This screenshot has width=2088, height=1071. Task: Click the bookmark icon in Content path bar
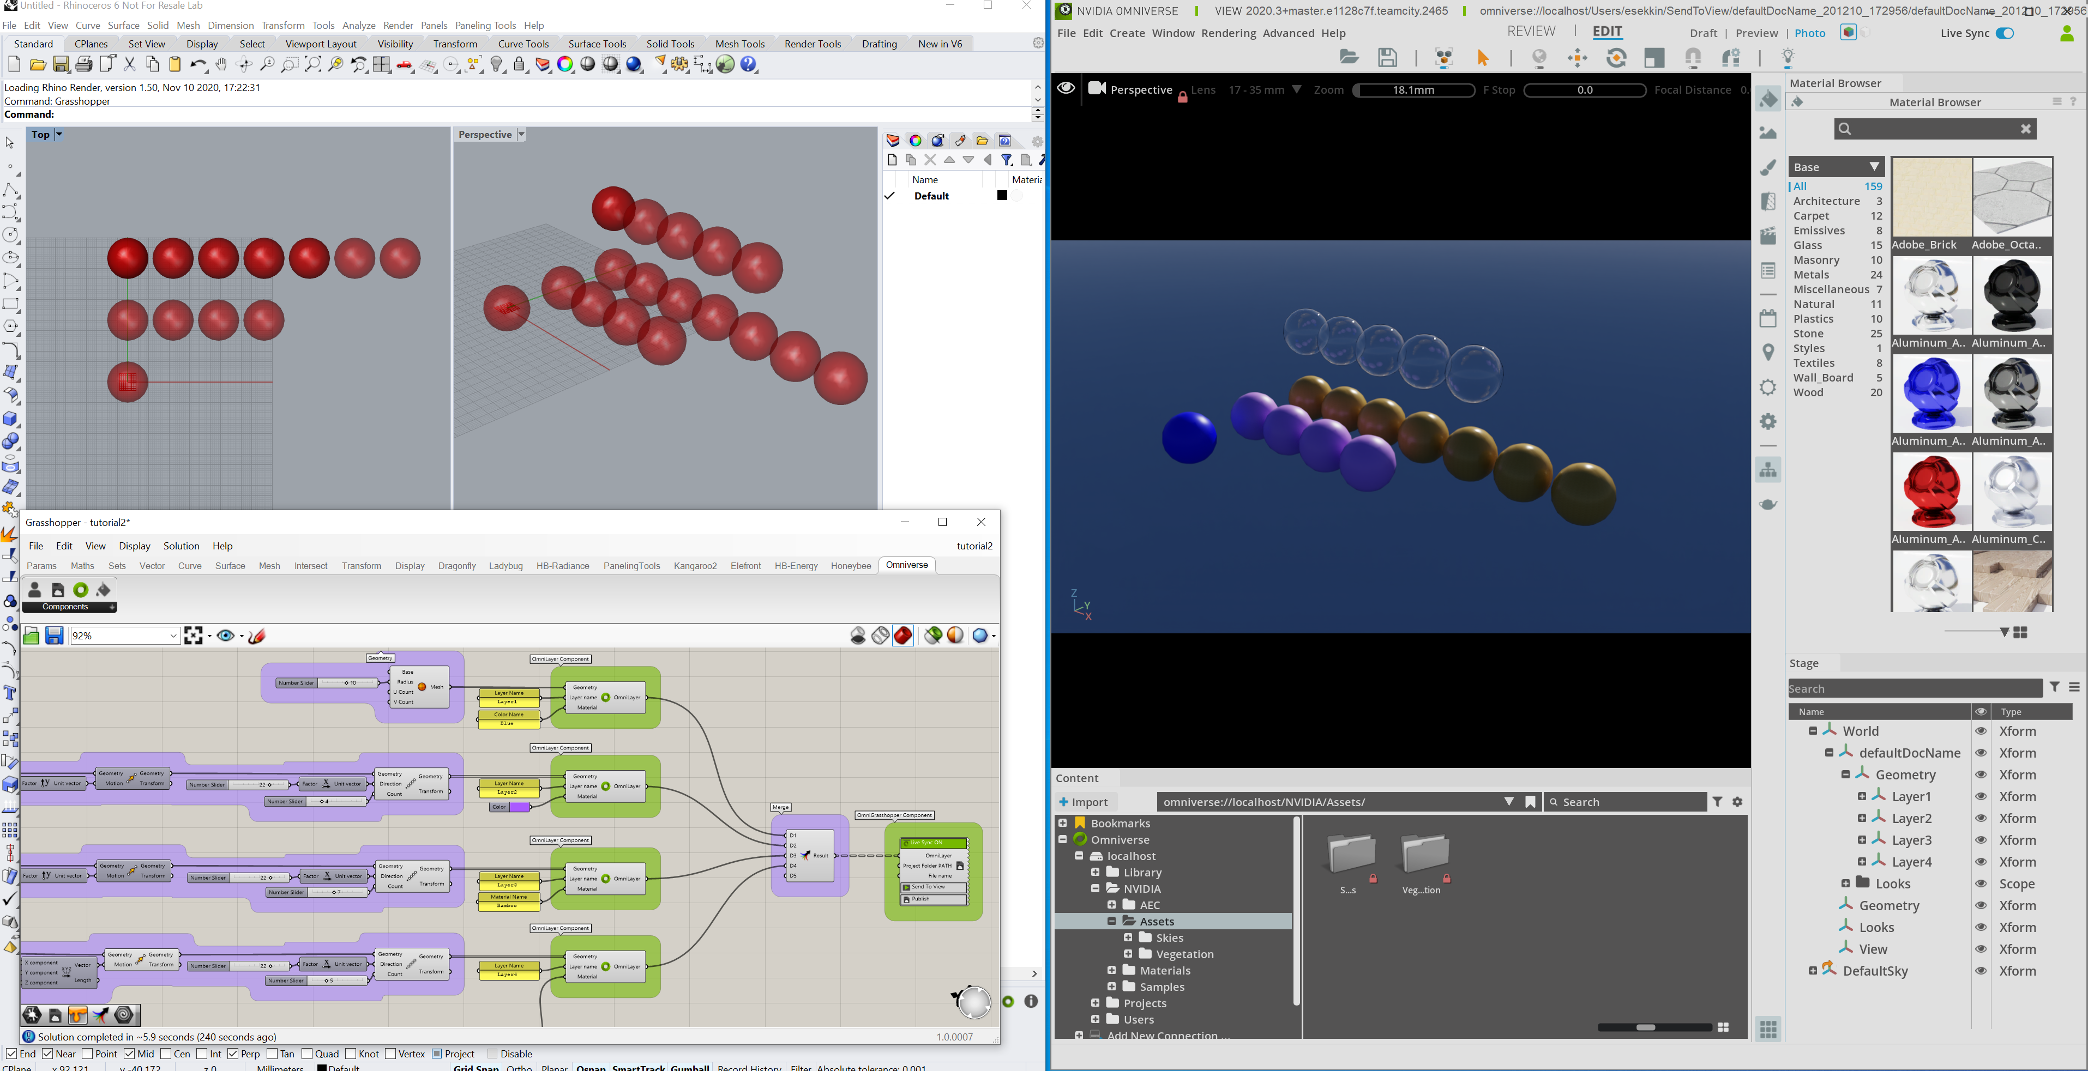tap(1530, 802)
